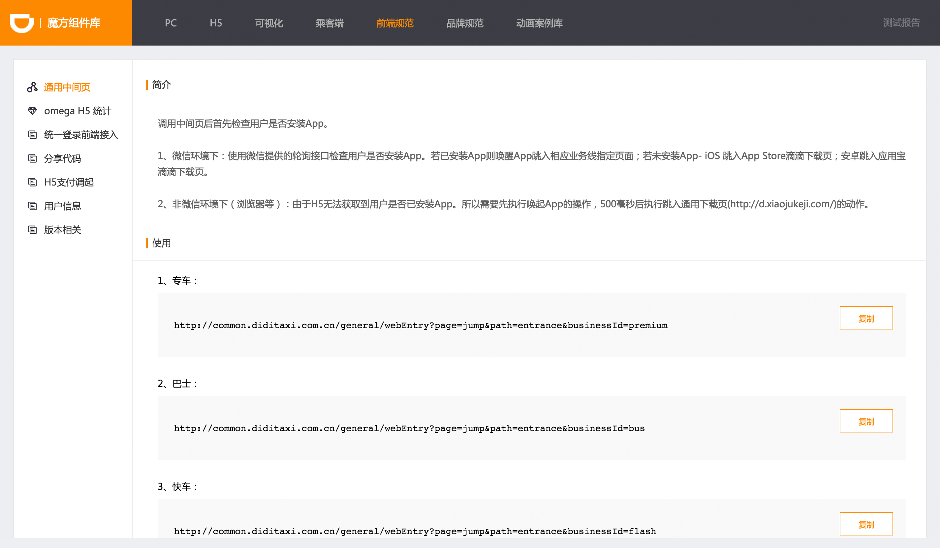Click the document icon beside 统一登录前端接入
Image resolution: width=940 pixels, height=548 pixels.
pos(32,134)
